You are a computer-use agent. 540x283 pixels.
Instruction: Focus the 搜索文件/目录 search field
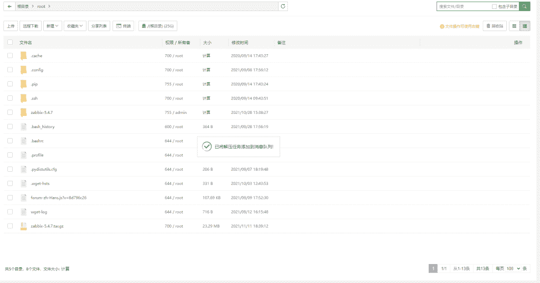coord(464,6)
